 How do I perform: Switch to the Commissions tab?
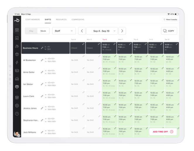pos(78,20)
